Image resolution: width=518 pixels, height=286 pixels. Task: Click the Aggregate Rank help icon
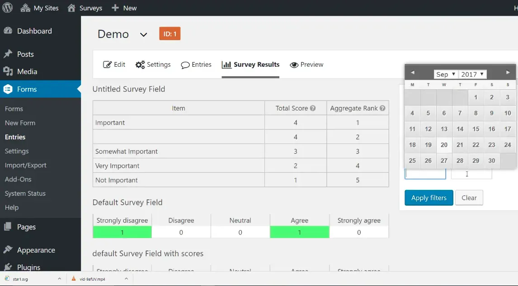click(x=382, y=108)
